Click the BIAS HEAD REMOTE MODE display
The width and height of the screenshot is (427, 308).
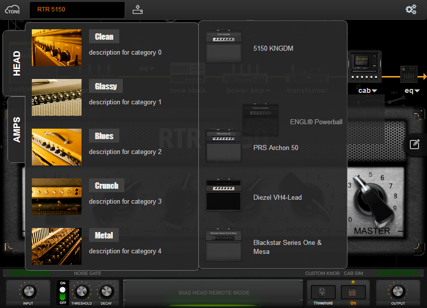pyautogui.click(x=214, y=293)
